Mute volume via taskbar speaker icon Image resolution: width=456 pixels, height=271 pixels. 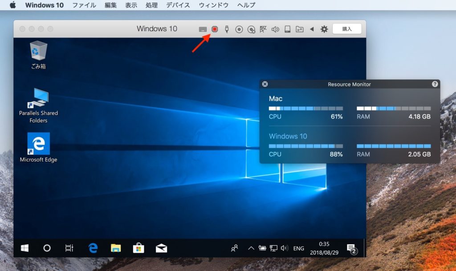[284, 248]
